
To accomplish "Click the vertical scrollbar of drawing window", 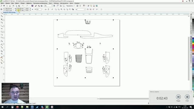I will (x=189, y=58).
